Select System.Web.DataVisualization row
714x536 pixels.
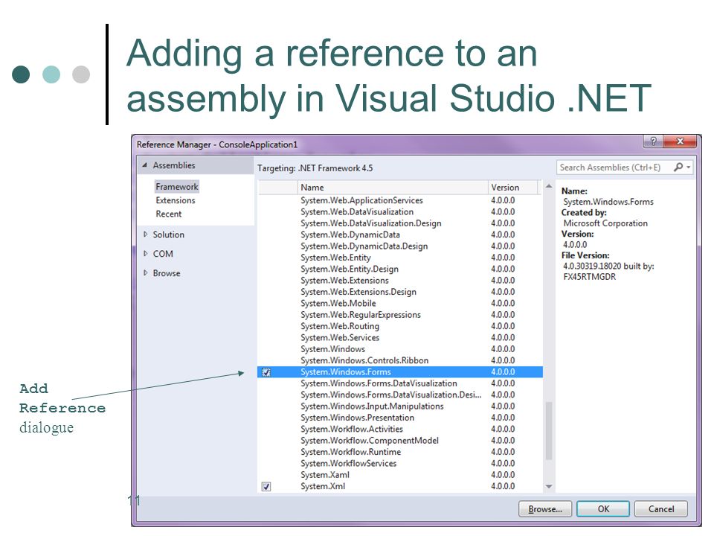point(400,211)
